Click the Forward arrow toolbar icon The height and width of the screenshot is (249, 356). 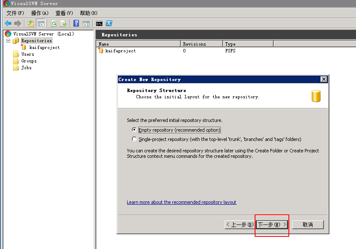17,23
